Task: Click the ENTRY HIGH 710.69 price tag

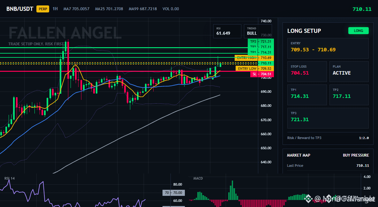Action: 254,58
